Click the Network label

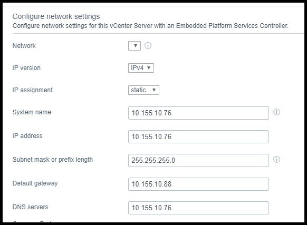[x=24, y=46]
